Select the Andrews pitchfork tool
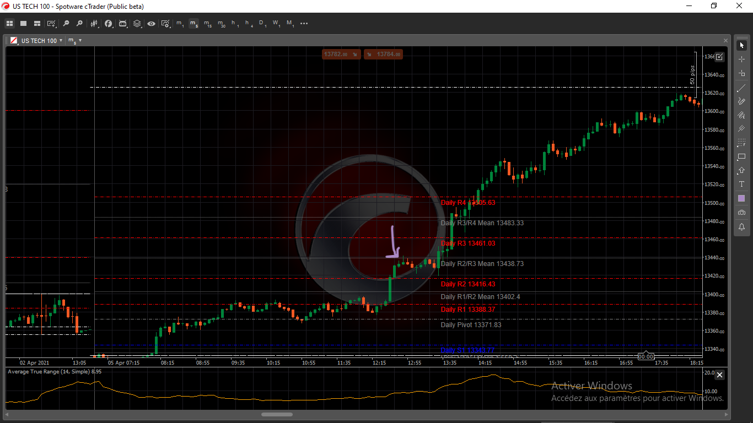 point(741,129)
